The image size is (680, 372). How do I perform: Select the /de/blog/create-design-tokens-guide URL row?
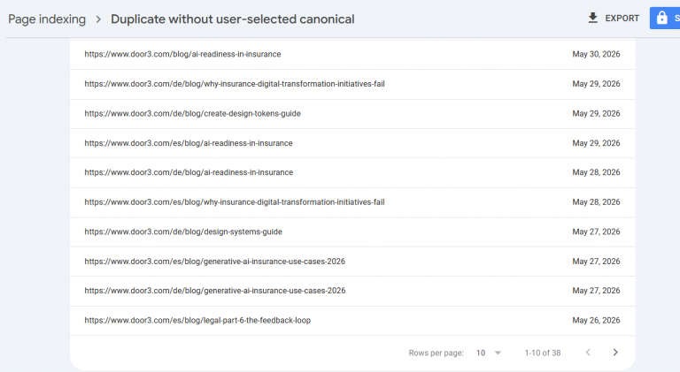pyautogui.click(x=352, y=114)
